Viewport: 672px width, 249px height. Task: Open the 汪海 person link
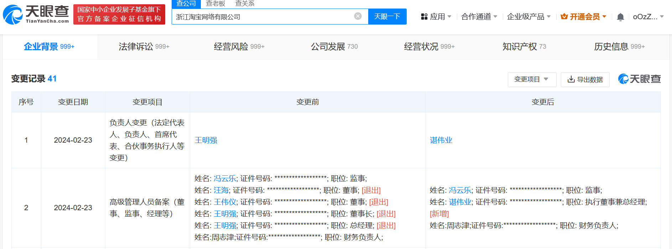tap(221, 190)
